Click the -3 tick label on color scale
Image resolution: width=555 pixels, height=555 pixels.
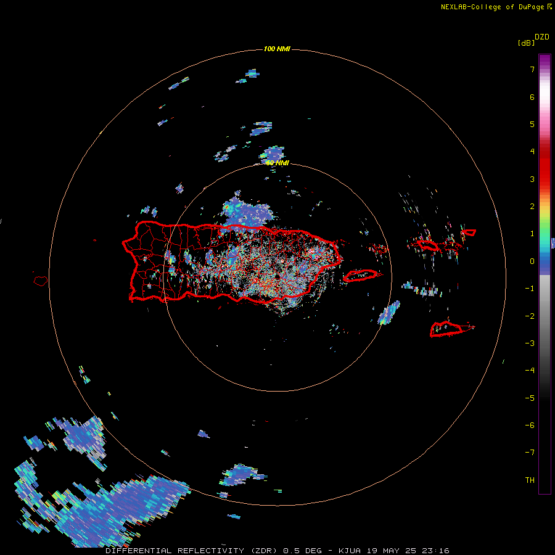530,343
